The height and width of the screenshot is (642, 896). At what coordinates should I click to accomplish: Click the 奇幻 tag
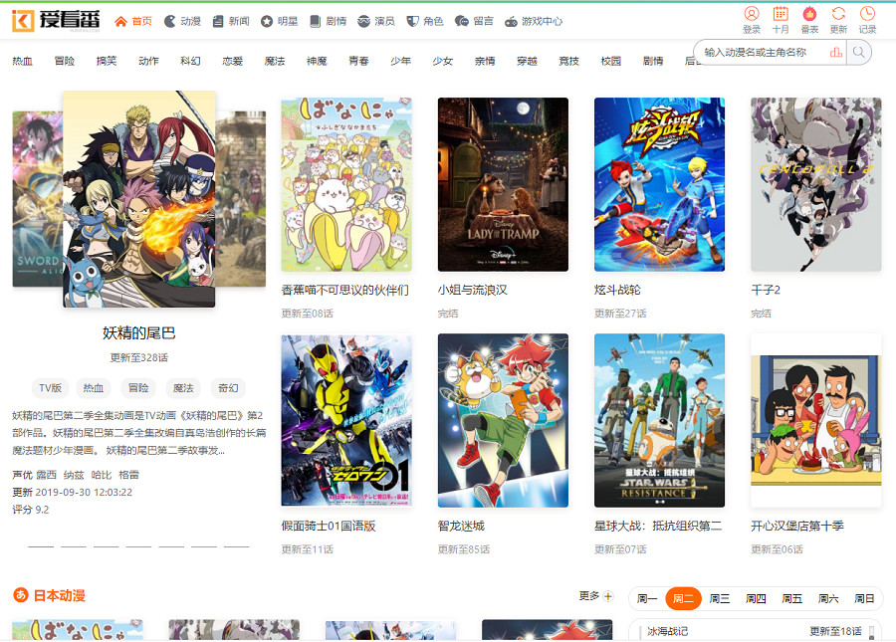[228, 388]
